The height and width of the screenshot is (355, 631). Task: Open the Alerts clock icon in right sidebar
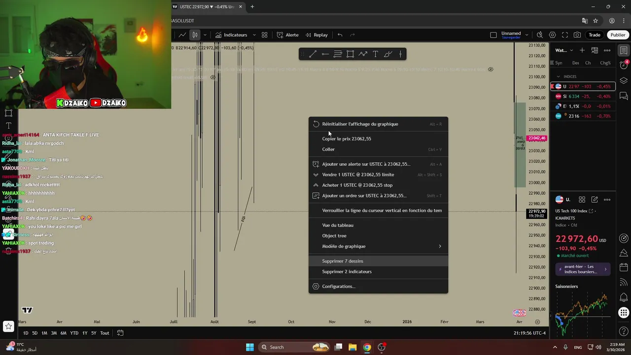click(624, 65)
